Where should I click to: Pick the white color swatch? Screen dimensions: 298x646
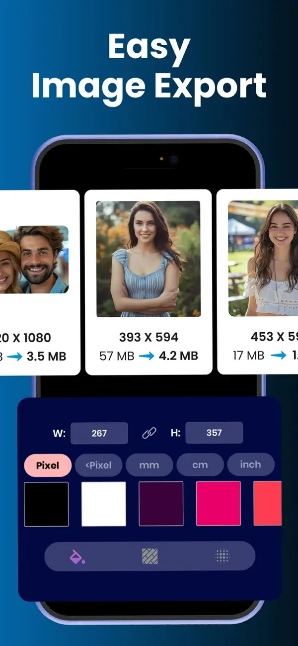click(104, 504)
